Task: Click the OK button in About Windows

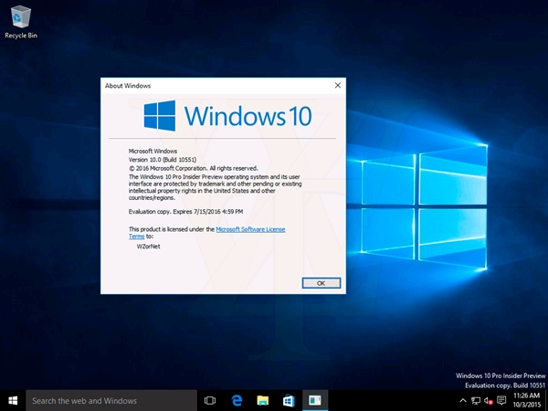Action: [x=321, y=283]
